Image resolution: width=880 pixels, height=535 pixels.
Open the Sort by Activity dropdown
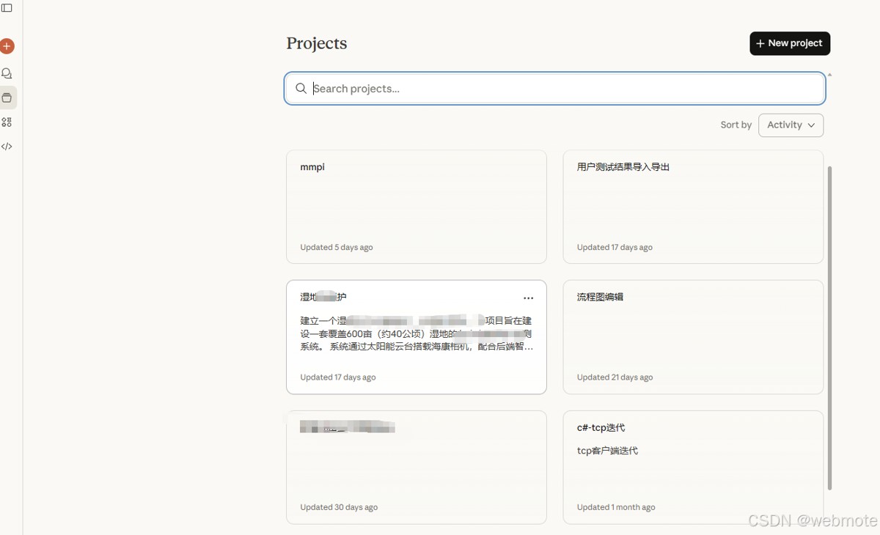(x=791, y=125)
